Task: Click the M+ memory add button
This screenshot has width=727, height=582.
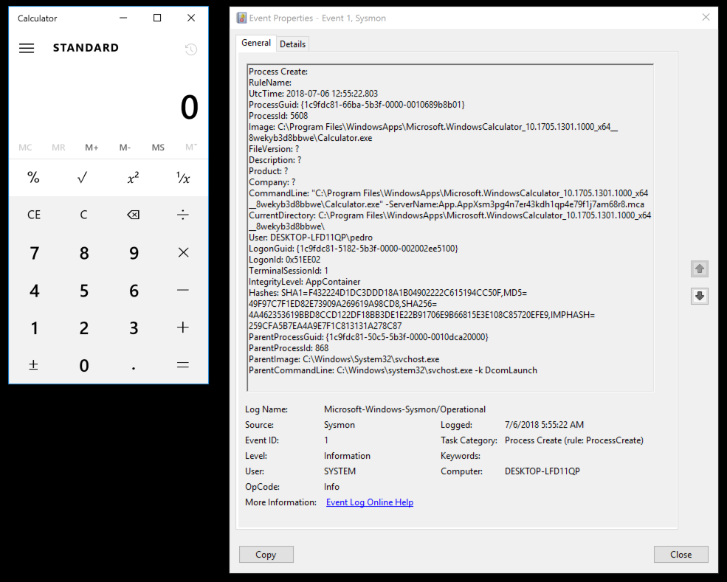Action: pos(92,148)
